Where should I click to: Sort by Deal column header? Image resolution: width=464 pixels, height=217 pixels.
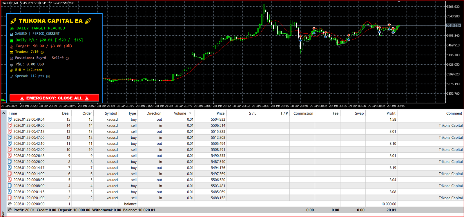[66, 113]
